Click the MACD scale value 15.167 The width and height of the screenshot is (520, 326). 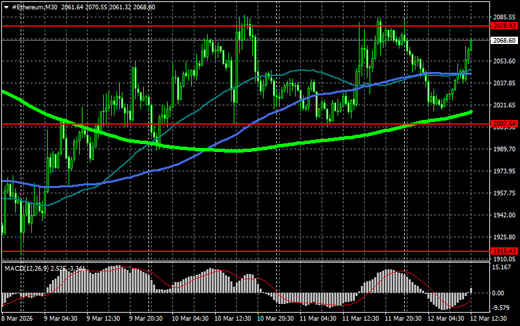[x=501, y=267]
